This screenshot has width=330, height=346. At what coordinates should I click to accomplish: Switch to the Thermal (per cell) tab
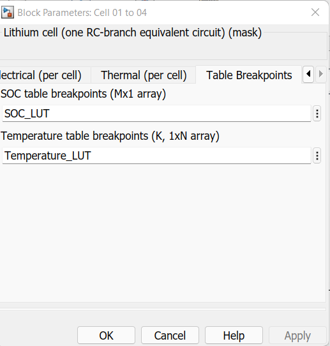(x=144, y=75)
